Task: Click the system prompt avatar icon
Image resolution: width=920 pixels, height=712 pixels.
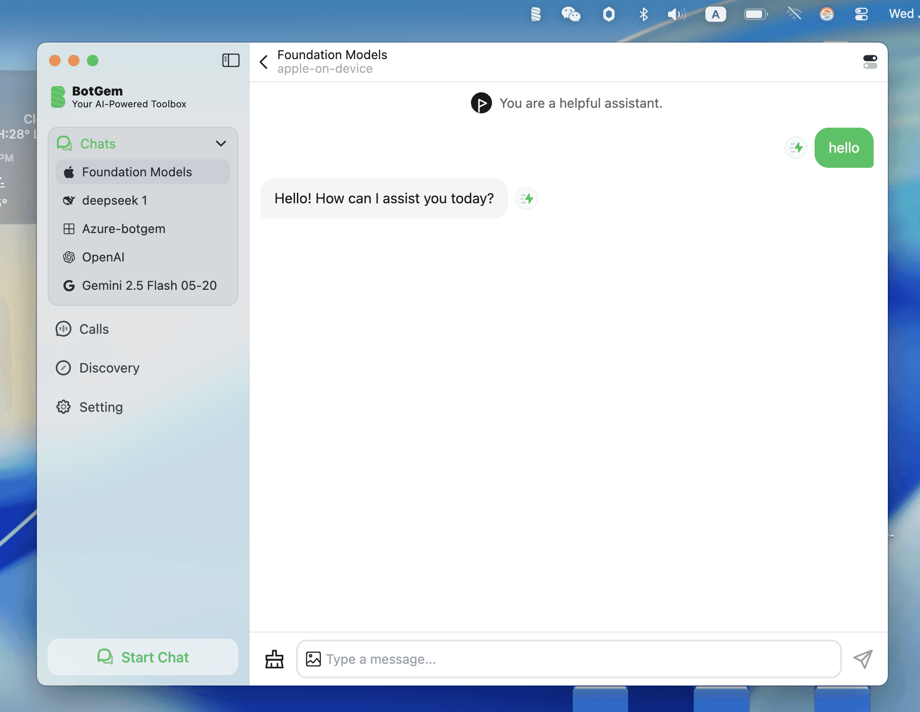Action: pyautogui.click(x=481, y=103)
